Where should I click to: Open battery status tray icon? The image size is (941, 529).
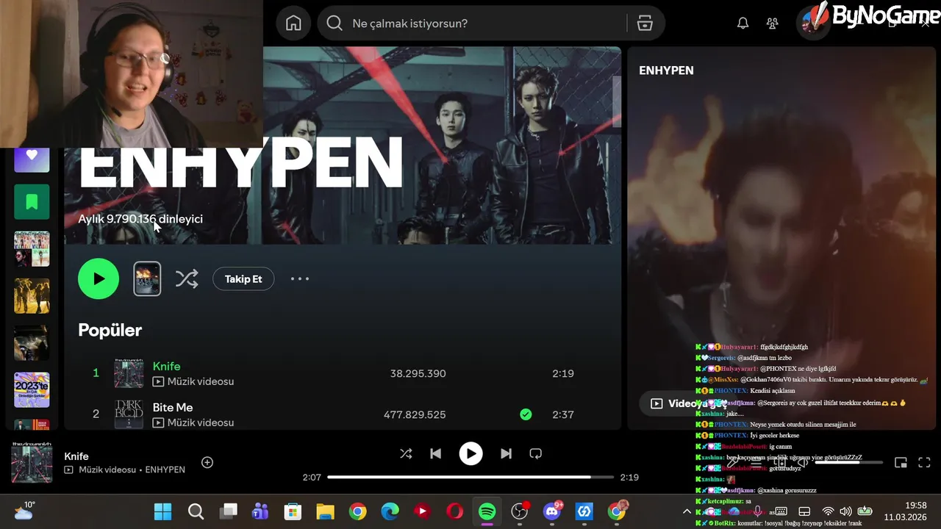pos(865,511)
